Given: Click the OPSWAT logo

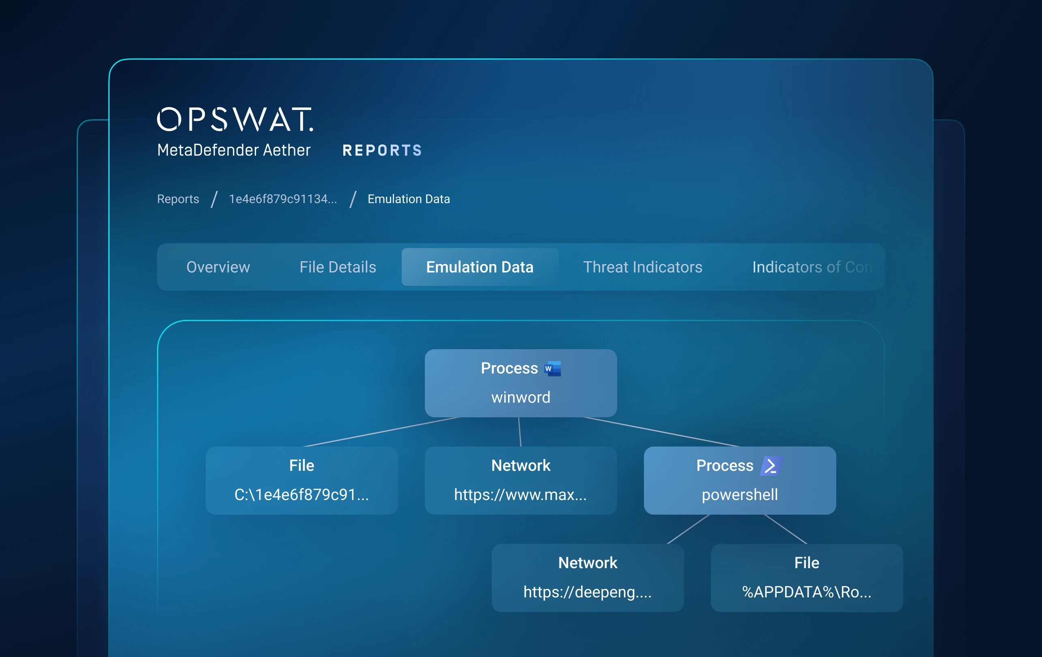Looking at the screenshot, I should point(235,119).
